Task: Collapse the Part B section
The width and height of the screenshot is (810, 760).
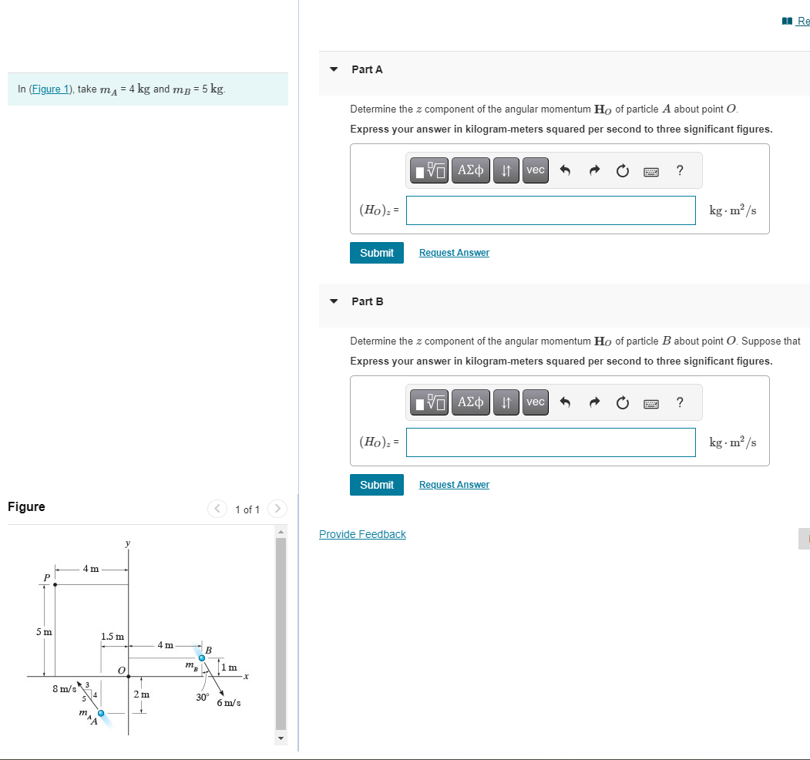Action: (x=333, y=301)
